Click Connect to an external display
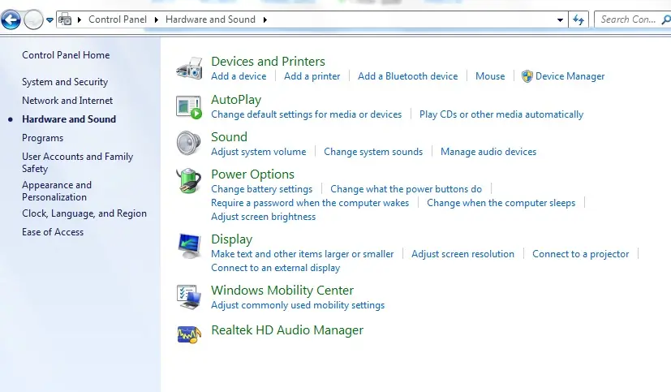Viewport: 671px width, 392px height. [276, 268]
